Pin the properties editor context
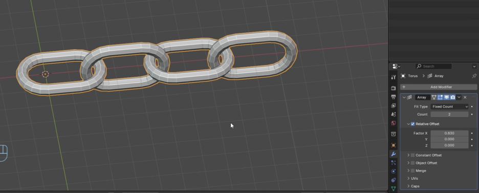This screenshot has height=193, width=479. click(x=474, y=76)
